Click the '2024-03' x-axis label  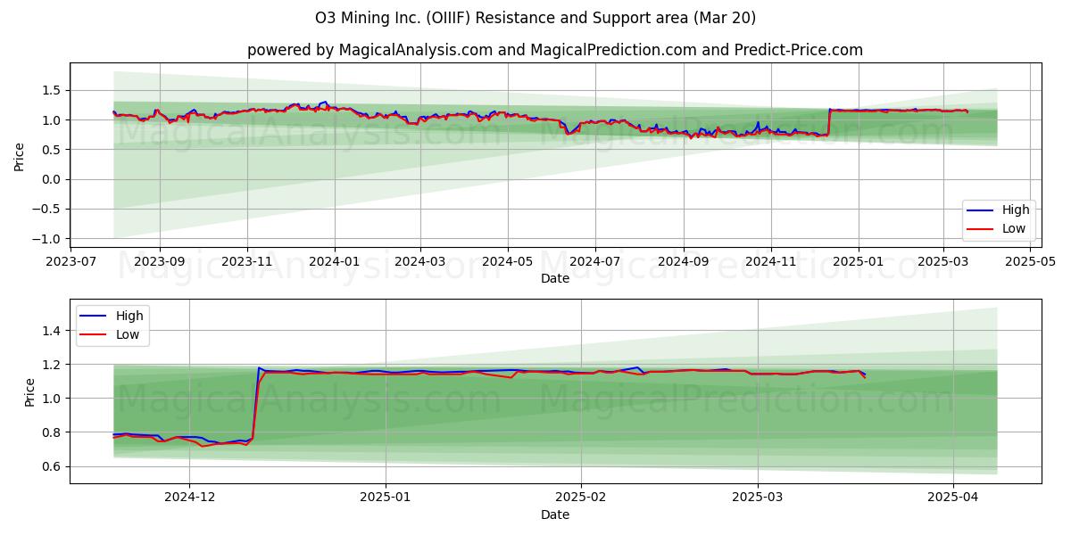pos(420,263)
